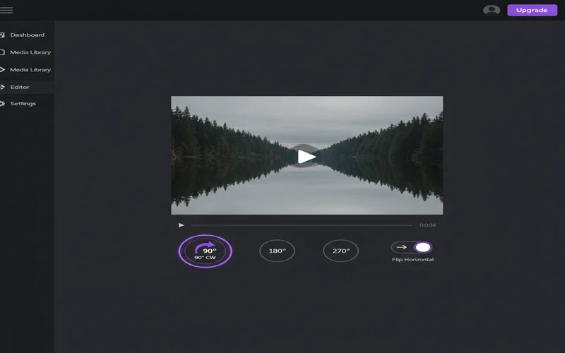Select the Editor text in the sidebar
Screen dimensions: 565x353
(x=20, y=87)
